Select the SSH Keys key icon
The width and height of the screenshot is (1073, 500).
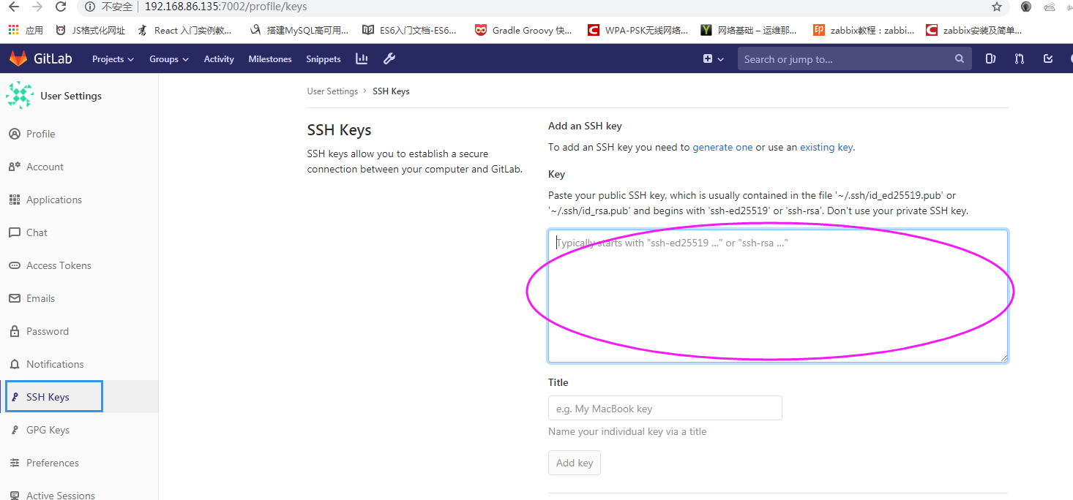click(x=15, y=396)
